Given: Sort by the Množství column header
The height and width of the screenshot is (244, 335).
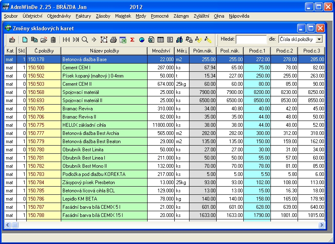Looking at the screenshot, I should click(x=161, y=51).
